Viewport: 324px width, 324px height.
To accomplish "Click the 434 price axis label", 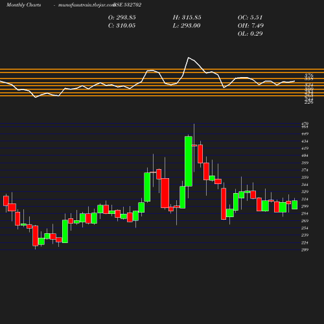I will click(305, 141).
